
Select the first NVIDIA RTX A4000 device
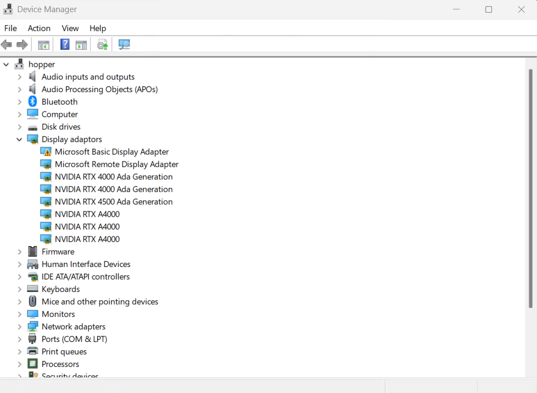point(87,214)
